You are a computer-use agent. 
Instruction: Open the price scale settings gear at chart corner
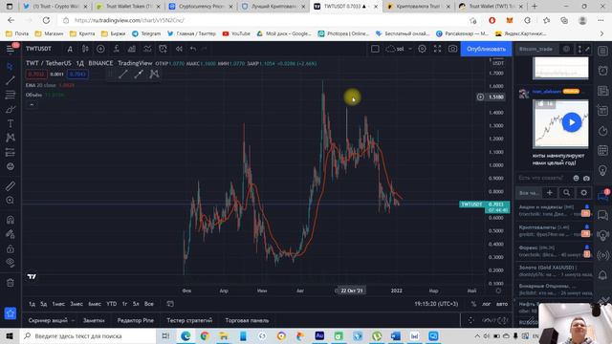click(498, 290)
